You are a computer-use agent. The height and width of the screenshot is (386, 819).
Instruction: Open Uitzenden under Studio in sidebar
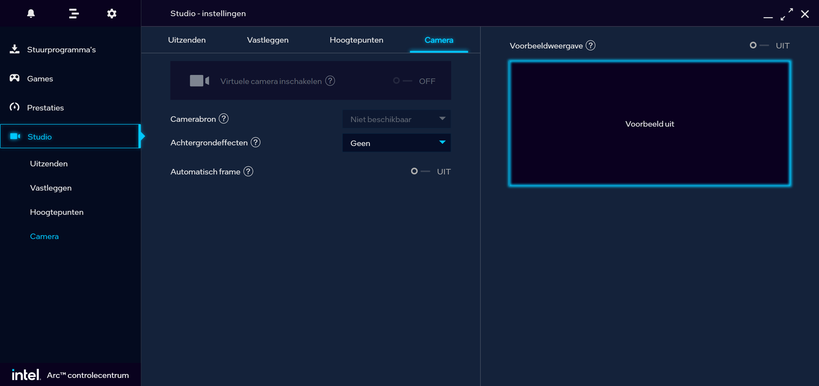coord(49,164)
